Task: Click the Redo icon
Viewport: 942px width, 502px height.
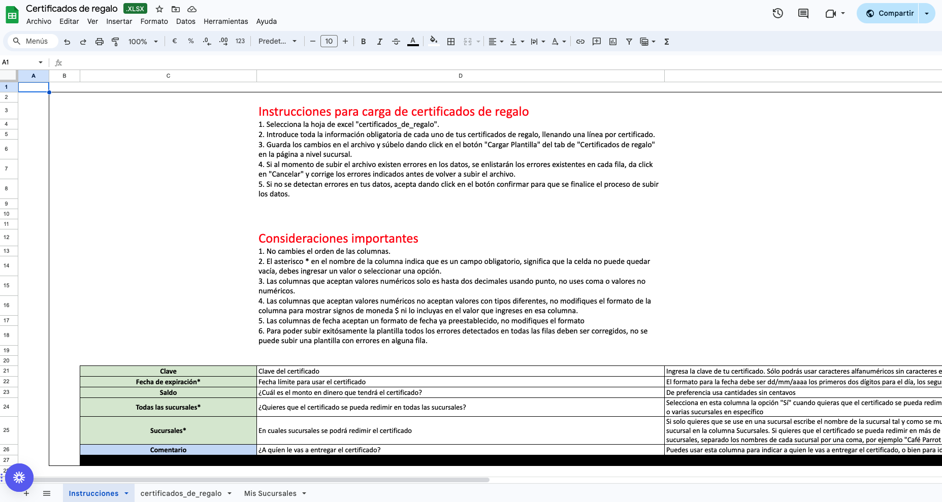Action: click(x=83, y=42)
